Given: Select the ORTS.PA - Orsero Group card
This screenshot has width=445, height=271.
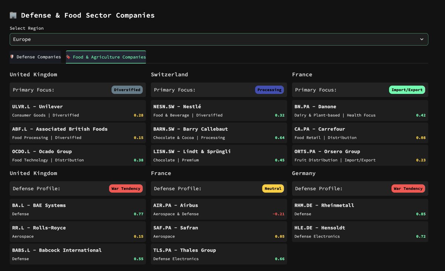Looking at the screenshot, I should tap(360, 155).
